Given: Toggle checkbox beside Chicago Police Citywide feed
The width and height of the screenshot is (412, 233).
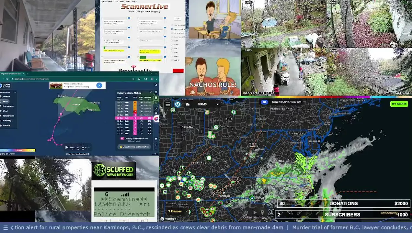Looking at the screenshot, I should (x=138, y=18).
